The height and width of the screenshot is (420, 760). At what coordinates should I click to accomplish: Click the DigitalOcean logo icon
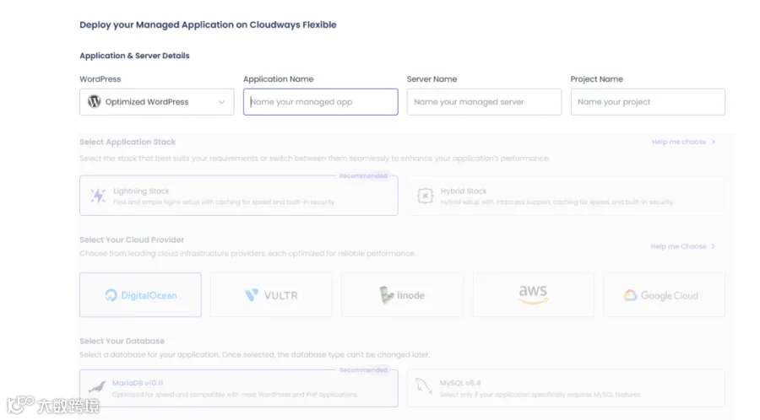coord(111,295)
